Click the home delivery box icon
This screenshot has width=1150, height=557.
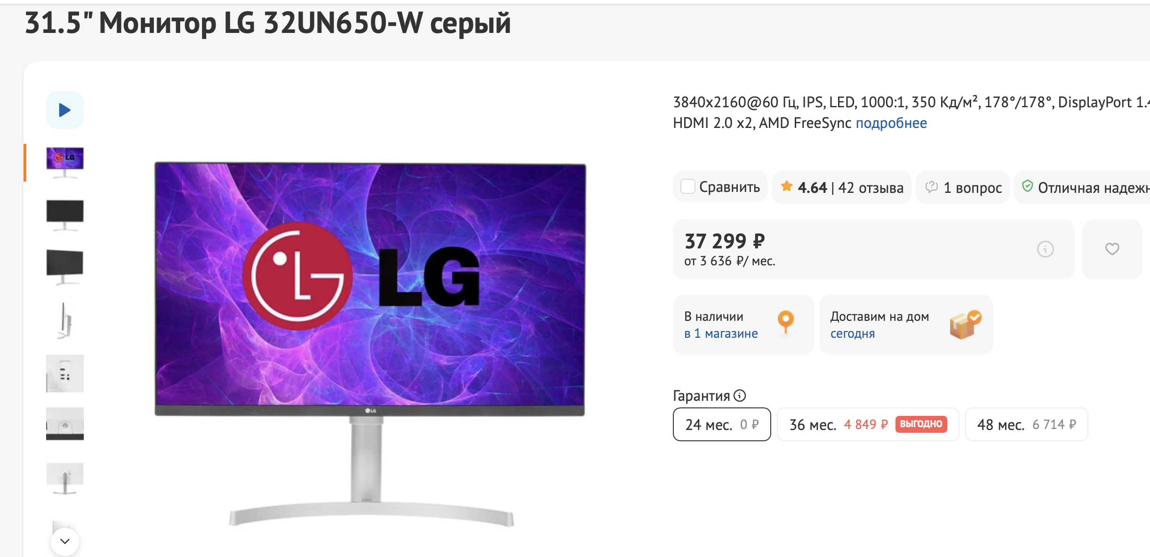[965, 324]
